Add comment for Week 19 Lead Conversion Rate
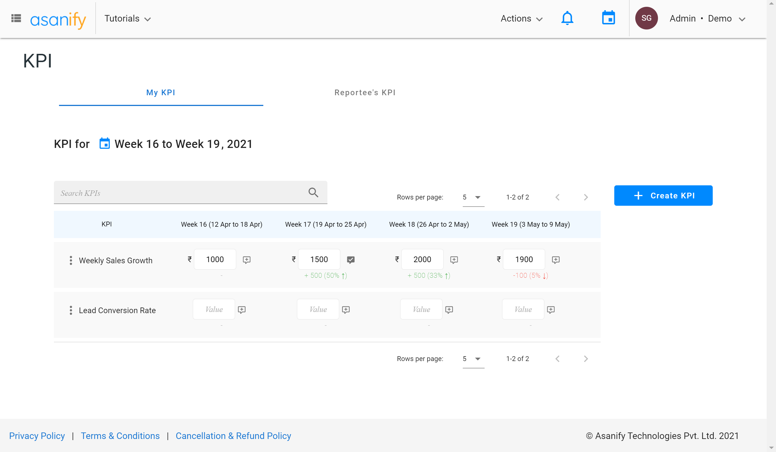This screenshot has height=452, width=776. 551,310
